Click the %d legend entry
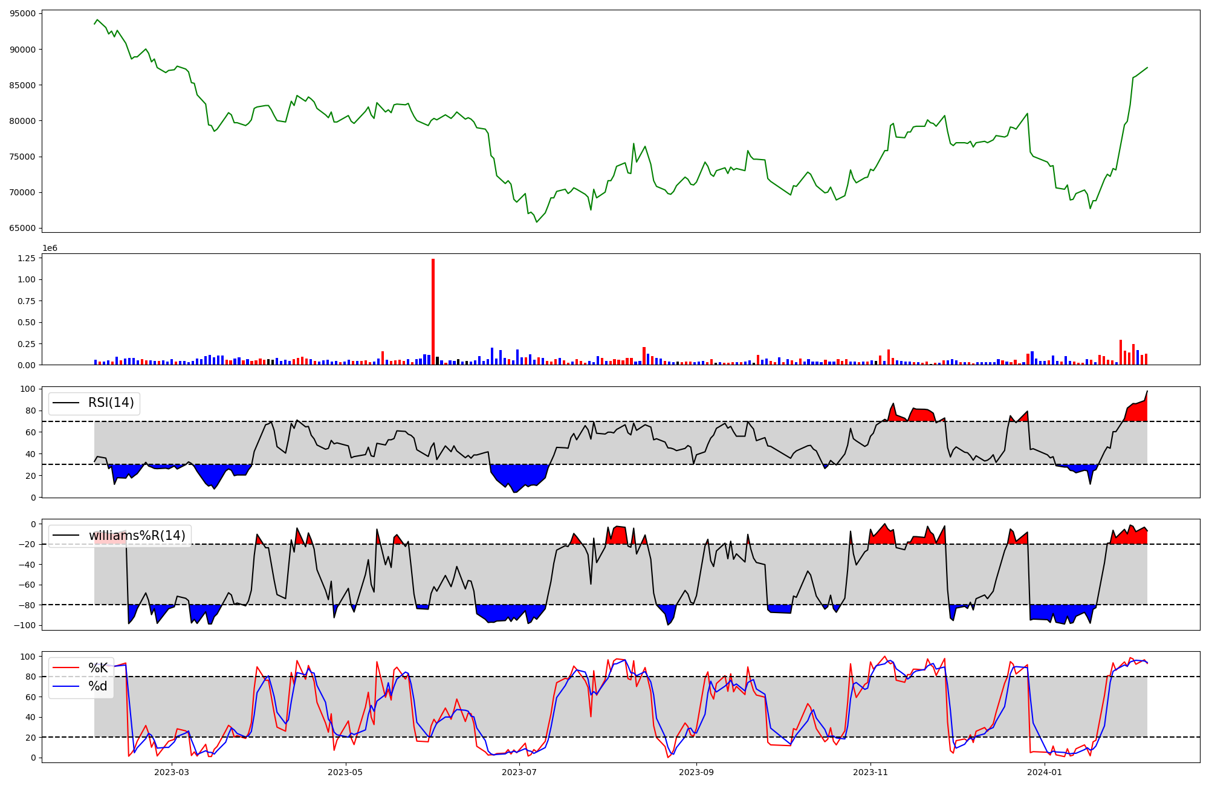 98,686
